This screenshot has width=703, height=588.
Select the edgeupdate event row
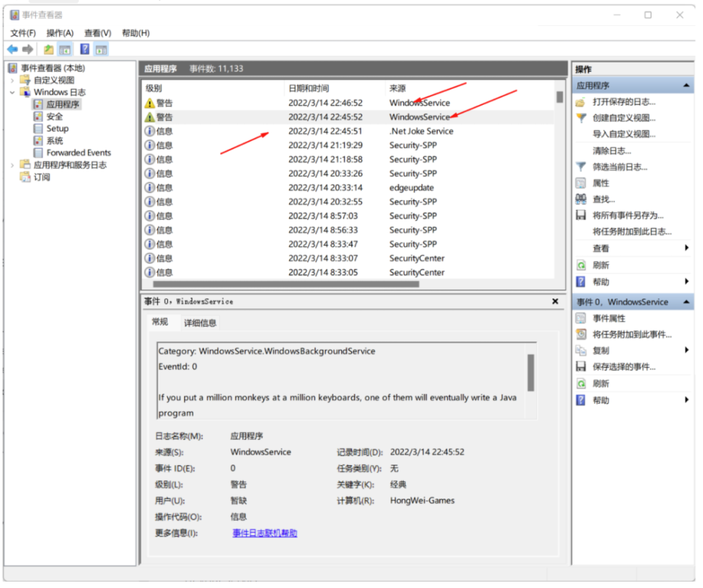point(349,188)
